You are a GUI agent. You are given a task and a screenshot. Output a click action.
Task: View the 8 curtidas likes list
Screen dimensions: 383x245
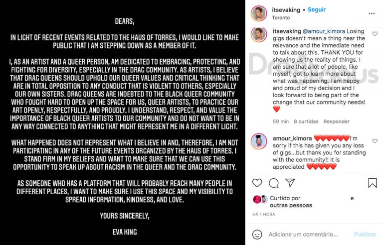(306, 122)
